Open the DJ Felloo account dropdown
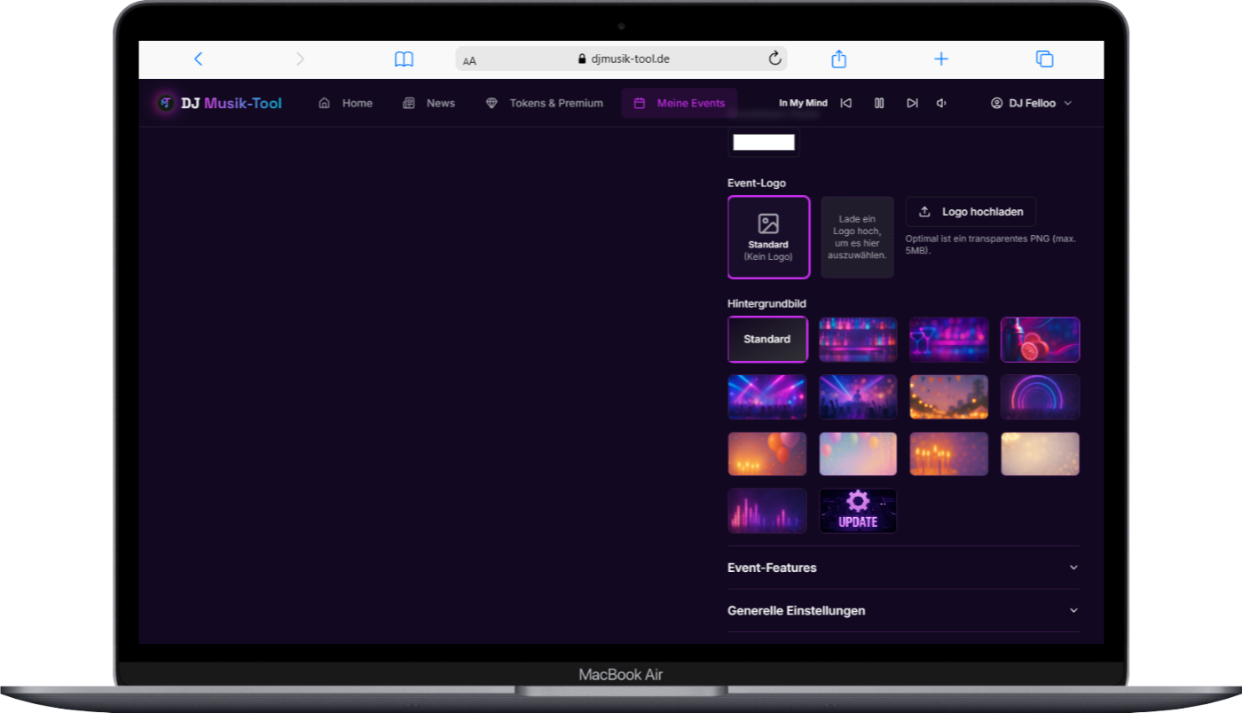Viewport: 1242px width, 713px height. point(1031,104)
